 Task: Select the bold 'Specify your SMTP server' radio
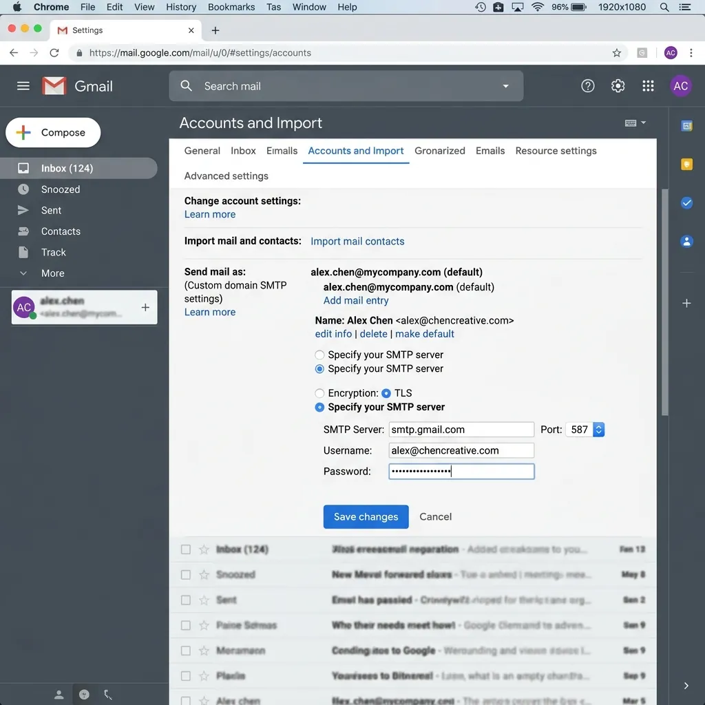319,407
